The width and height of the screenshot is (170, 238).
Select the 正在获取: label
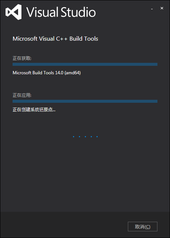[x=22, y=58]
